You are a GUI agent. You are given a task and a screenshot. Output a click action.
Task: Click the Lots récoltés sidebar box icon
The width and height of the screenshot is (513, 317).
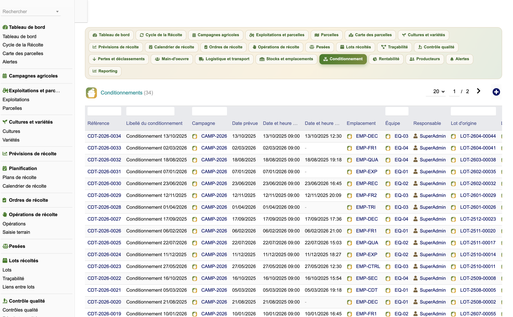point(5,260)
